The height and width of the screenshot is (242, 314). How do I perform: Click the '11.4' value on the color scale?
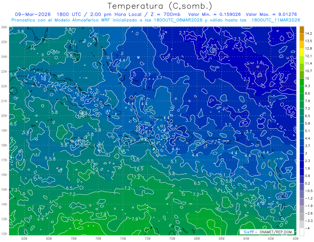pos(309,63)
